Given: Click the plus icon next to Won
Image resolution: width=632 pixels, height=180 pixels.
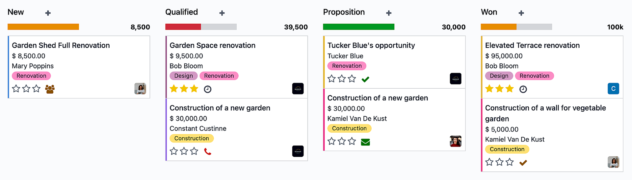Looking at the screenshot, I should pyautogui.click(x=521, y=13).
